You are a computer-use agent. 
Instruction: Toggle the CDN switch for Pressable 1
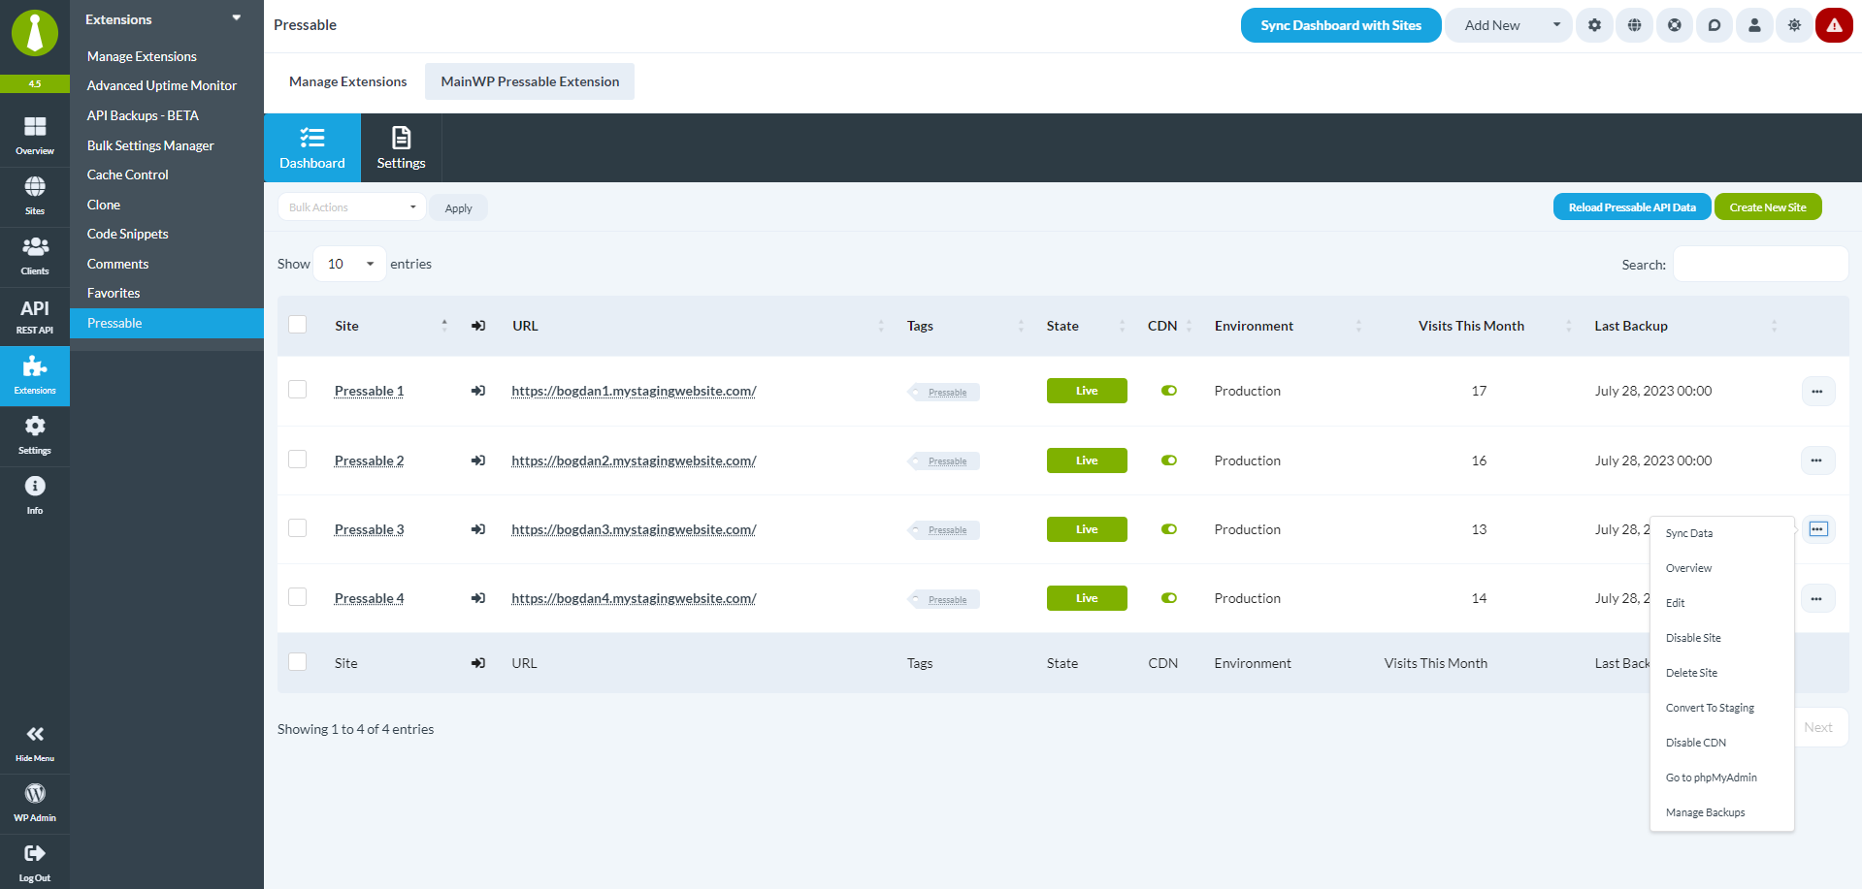click(1169, 391)
